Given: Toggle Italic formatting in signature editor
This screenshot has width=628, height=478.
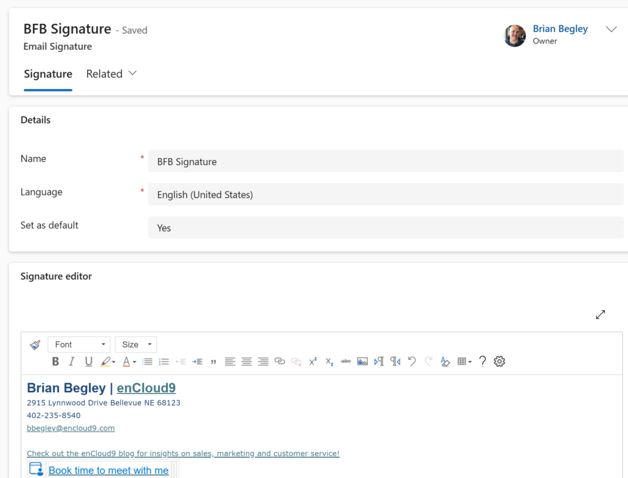Looking at the screenshot, I should click(x=72, y=362).
